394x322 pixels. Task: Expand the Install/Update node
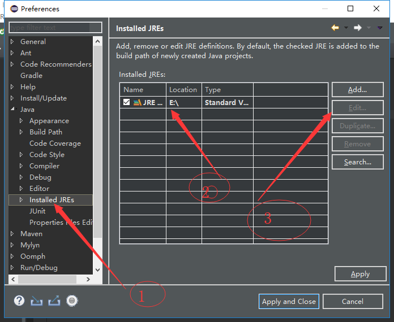coord(12,98)
